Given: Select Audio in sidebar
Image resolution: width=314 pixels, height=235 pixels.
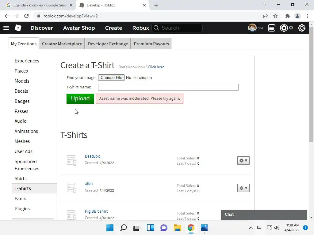Looking at the screenshot, I should [x=21, y=121].
